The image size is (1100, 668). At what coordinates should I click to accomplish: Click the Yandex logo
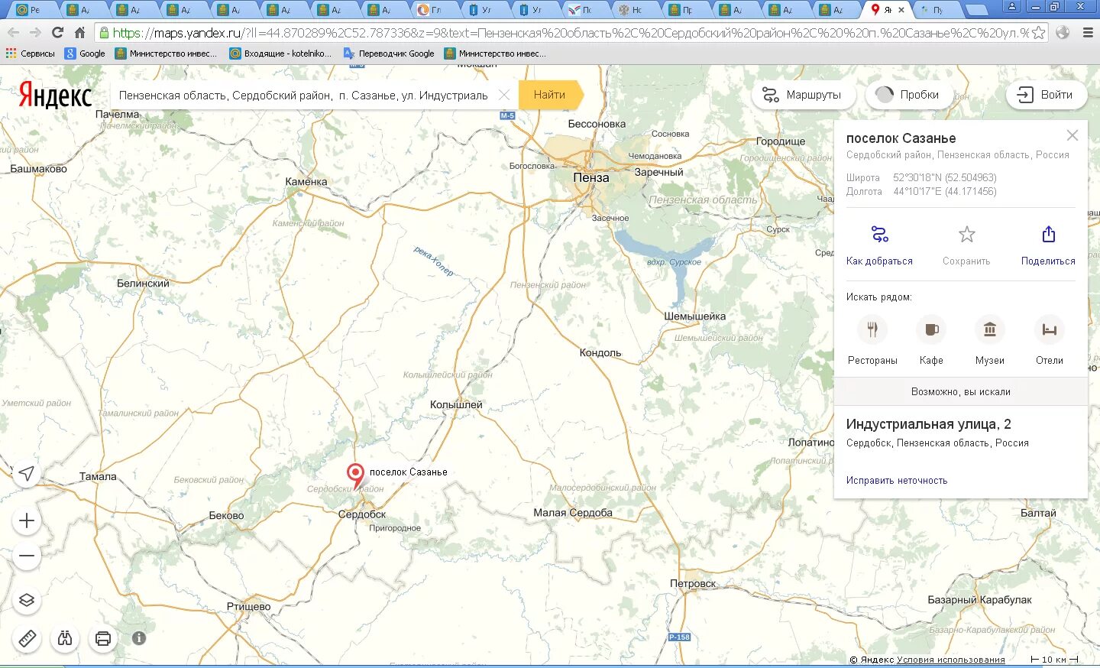[x=55, y=96]
